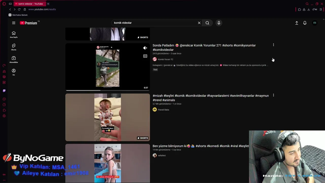Click the www.youtube.com/results address bar
325x183 pixels.
pos(42,9)
